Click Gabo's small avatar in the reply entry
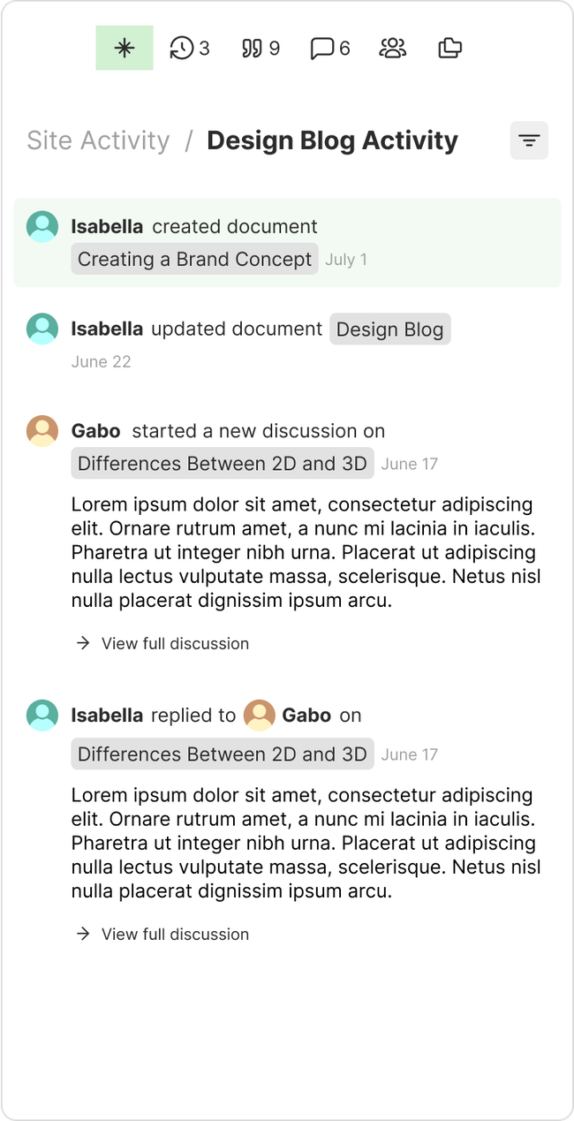This screenshot has width=574, height=1121. point(260,716)
